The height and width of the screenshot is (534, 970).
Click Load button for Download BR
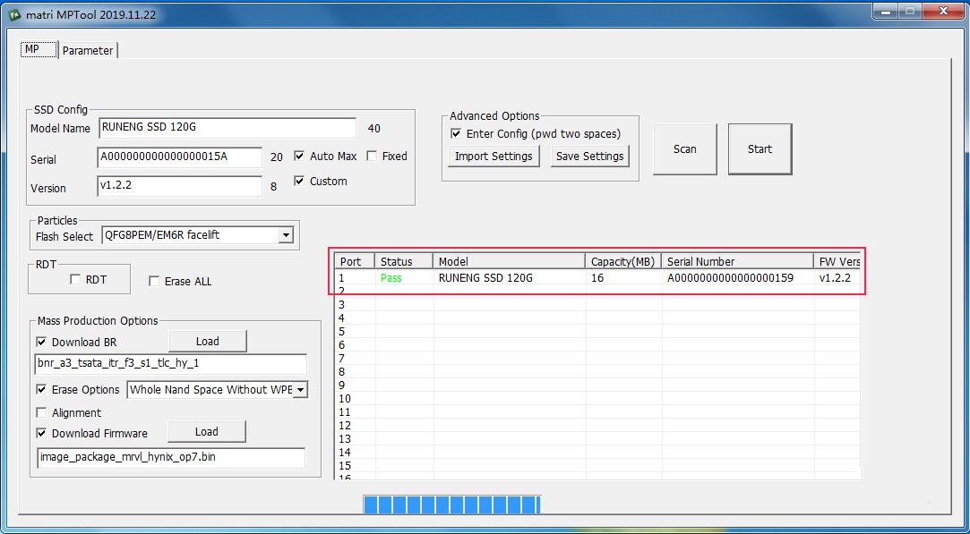pyautogui.click(x=207, y=341)
